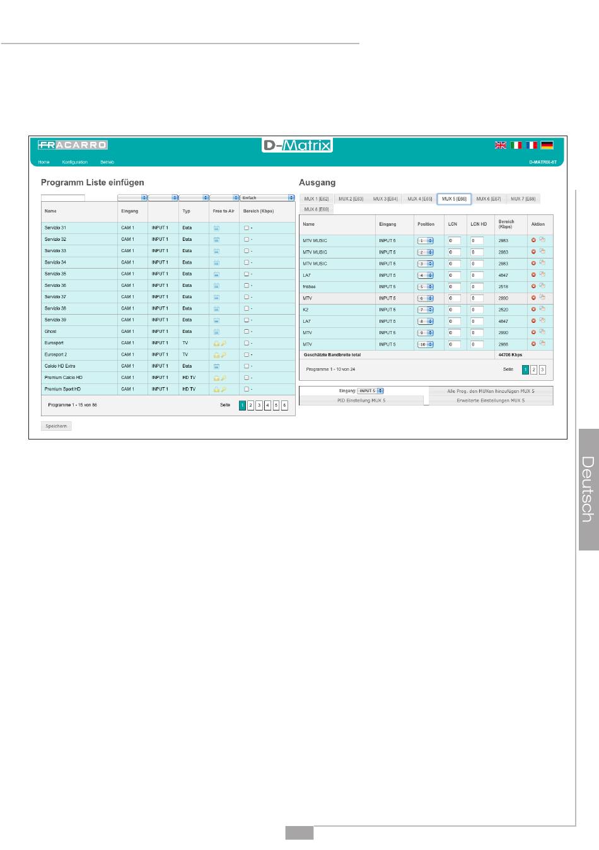This screenshot has height=850, width=599.
Task: Open position dropdown for first MTV MUSIC
Action: point(426,241)
